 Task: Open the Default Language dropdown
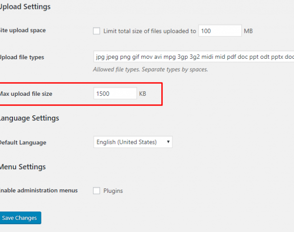tap(133, 142)
